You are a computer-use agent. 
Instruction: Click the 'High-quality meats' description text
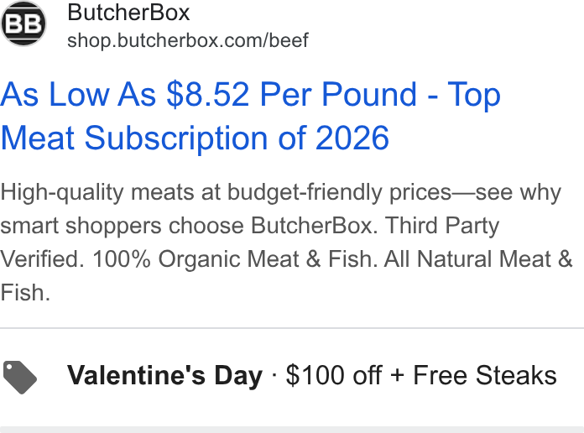[x=96, y=193]
